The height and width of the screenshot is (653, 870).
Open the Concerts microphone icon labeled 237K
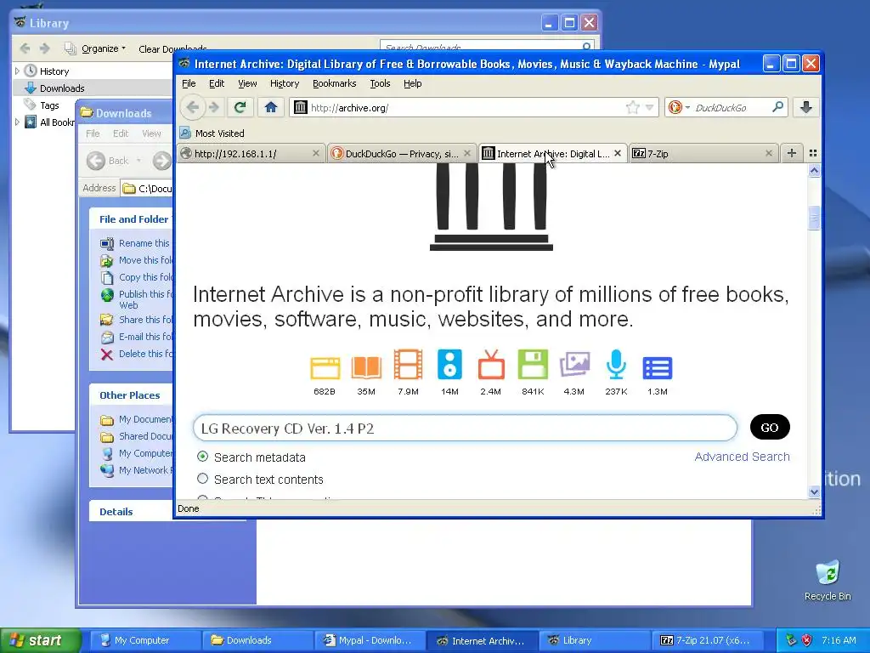616,365
